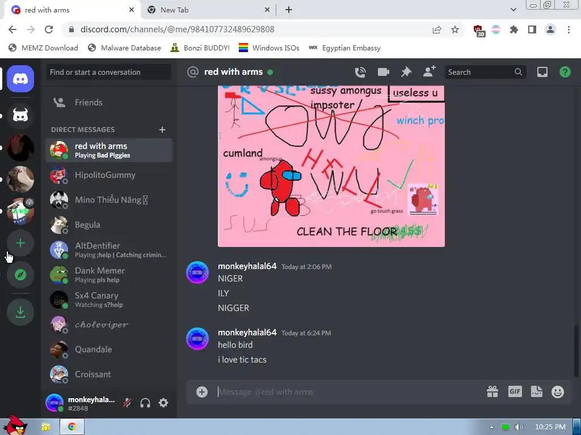Open Chrome profile avatar
Screen dimensions: 581x435
coord(550,29)
